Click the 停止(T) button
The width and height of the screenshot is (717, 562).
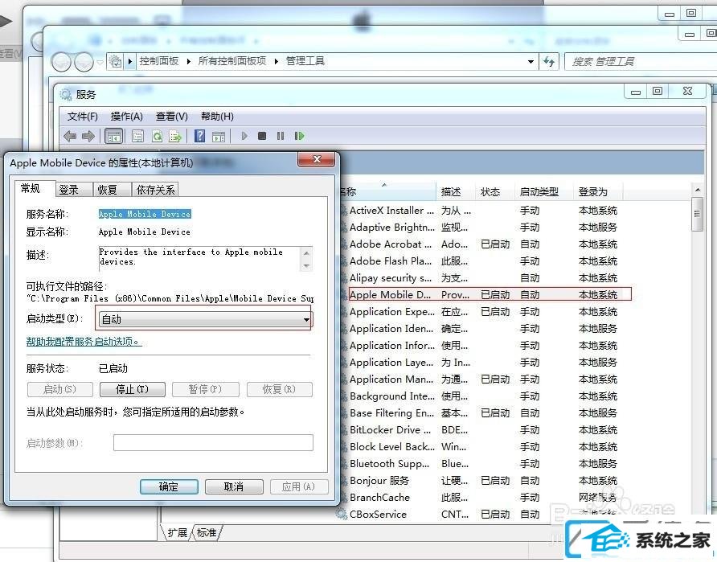tap(132, 390)
